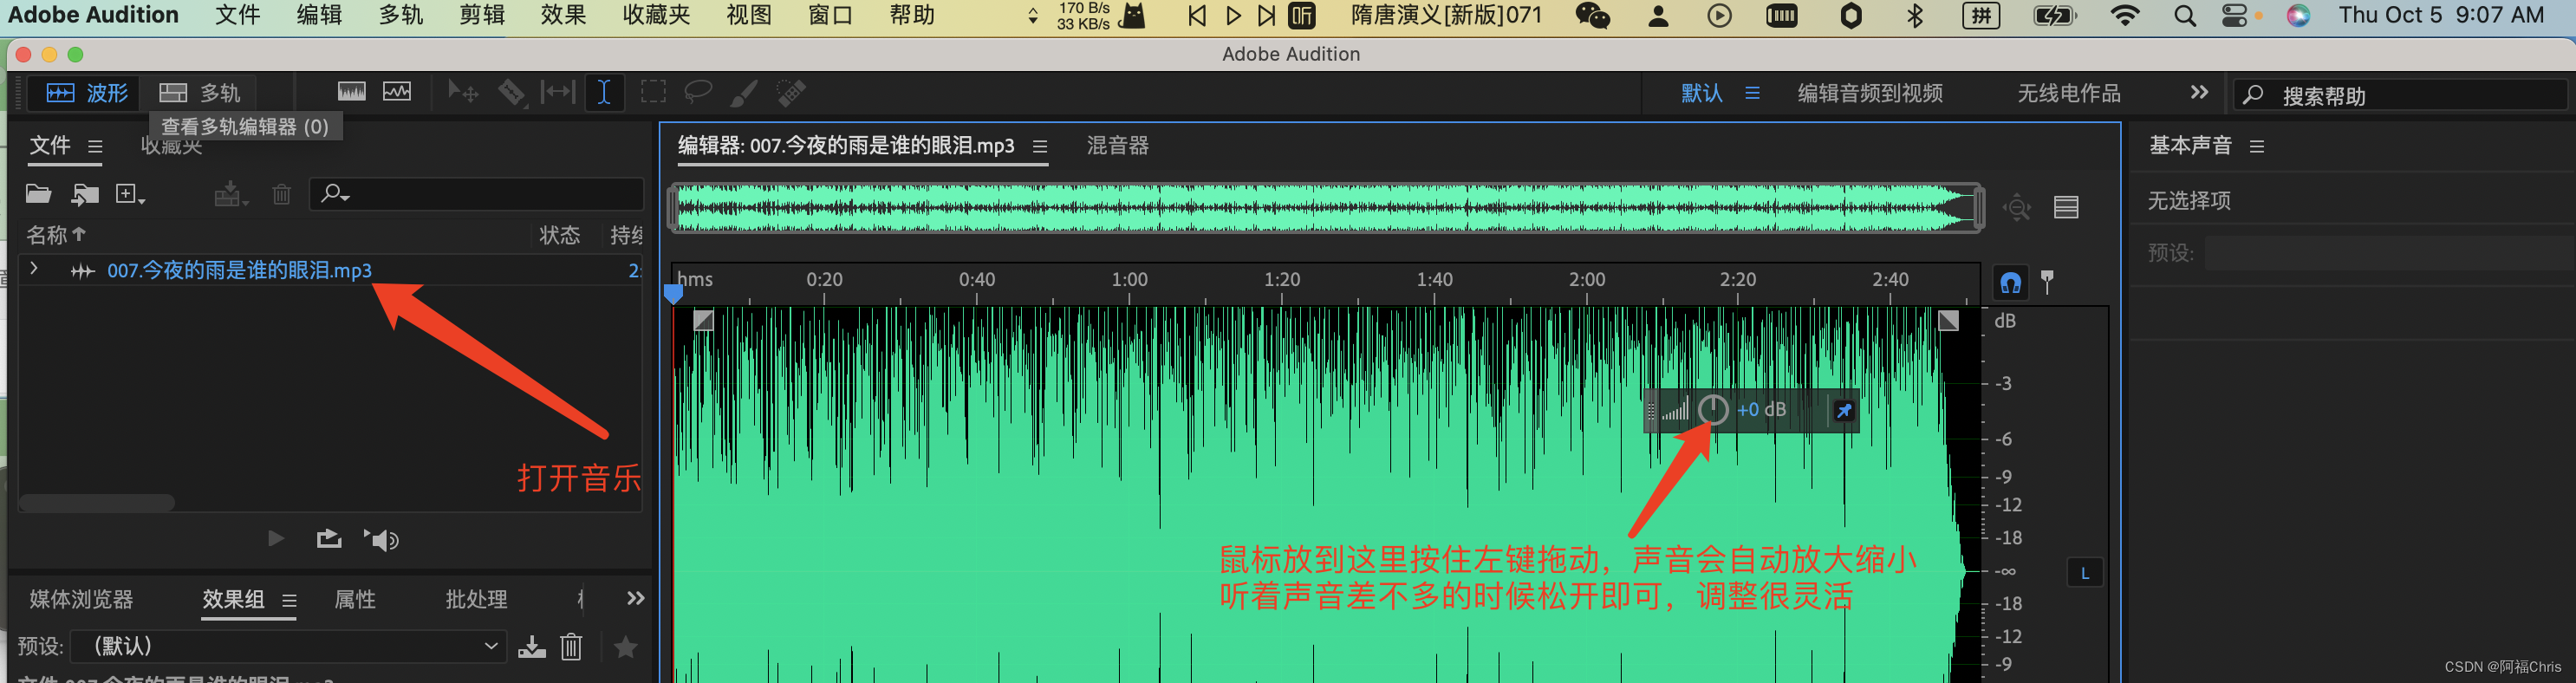Open the 媒体浏览器 tab
This screenshot has height=683, width=2576.
click(x=81, y=599)
